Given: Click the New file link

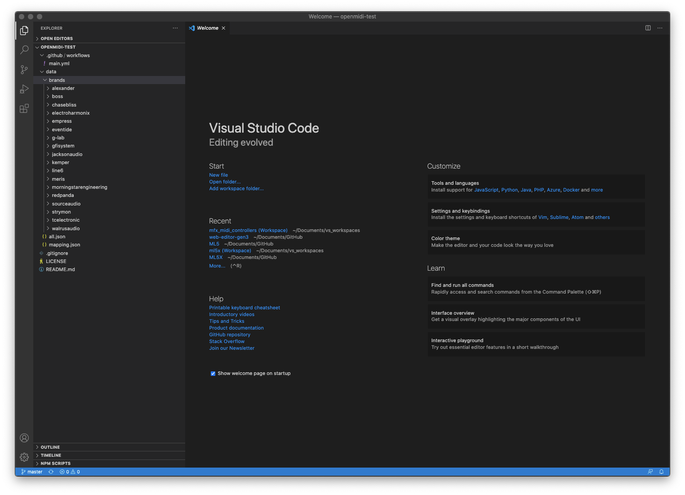Looking at the screenshot, I should tap(218, 175).
